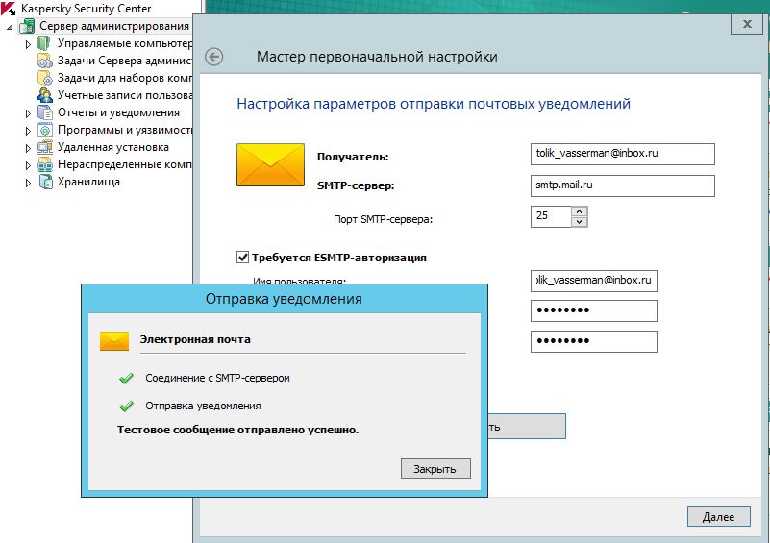Select Сервер администрирования tree item
The height and width of the screenshot is (543, 770).
tap(114, 26)
